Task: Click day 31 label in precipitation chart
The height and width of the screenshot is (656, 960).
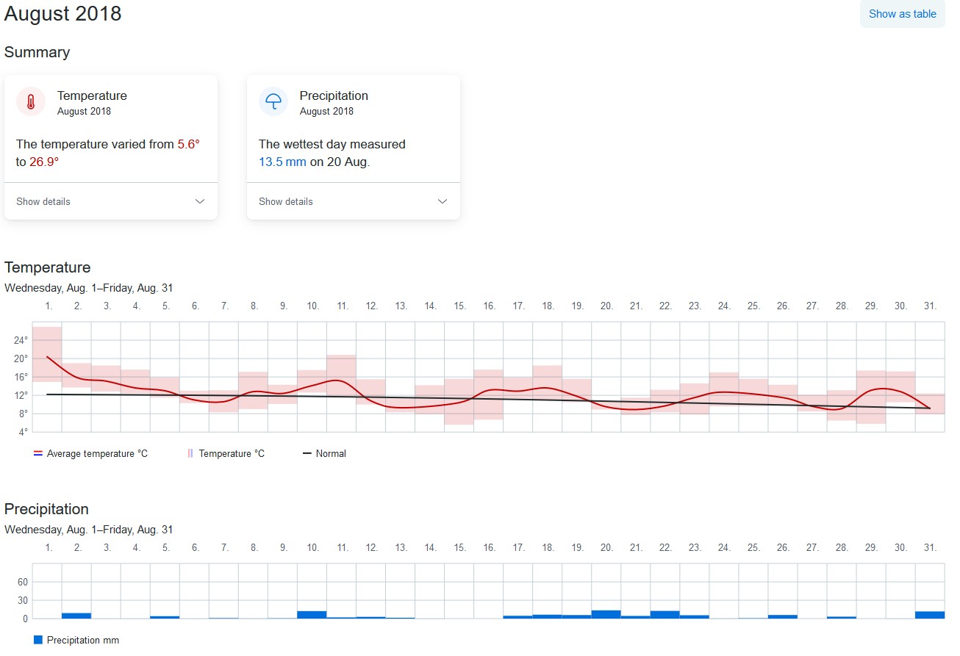Action: coord(931,547)
